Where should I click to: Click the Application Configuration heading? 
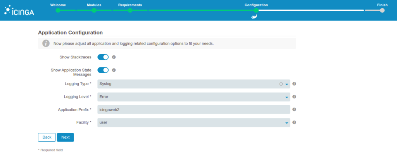pos(71,33)
